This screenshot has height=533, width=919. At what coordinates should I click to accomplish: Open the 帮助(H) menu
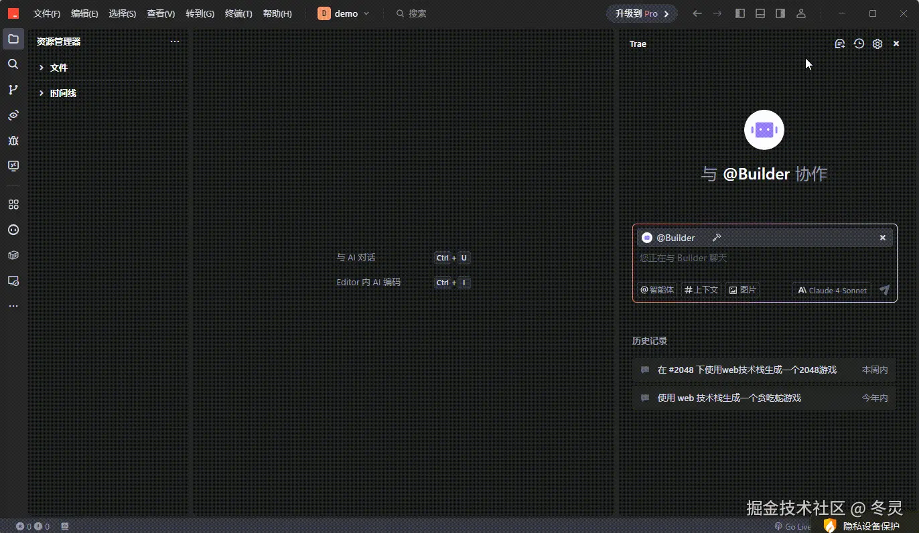pyautogui.click(x=277, y=13)
